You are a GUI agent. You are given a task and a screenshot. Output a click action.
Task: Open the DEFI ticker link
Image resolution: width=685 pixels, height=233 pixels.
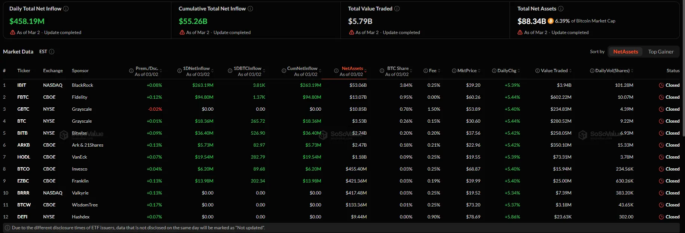pyautogui.click(x=22, y=217)
